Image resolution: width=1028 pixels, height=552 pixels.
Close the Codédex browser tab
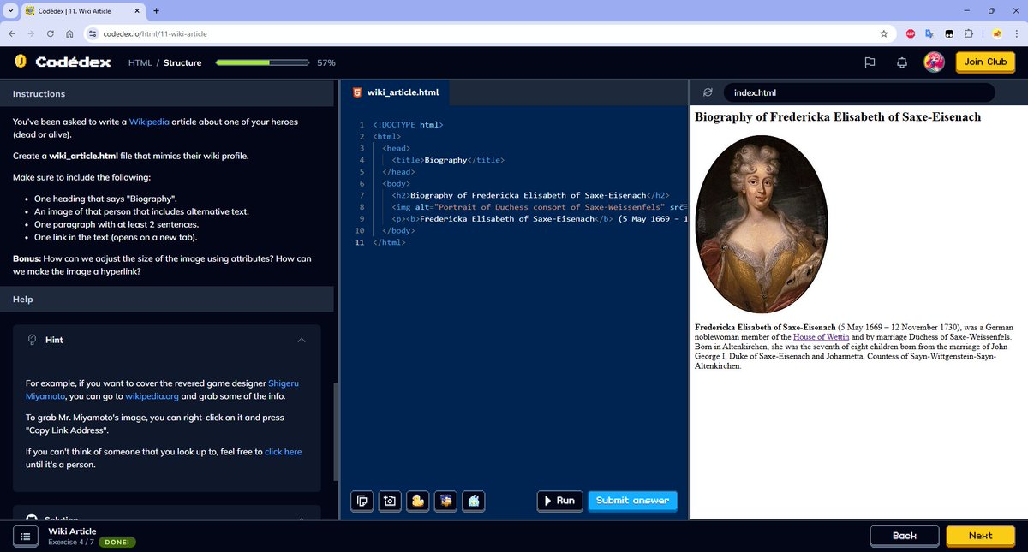pos(138,10)
